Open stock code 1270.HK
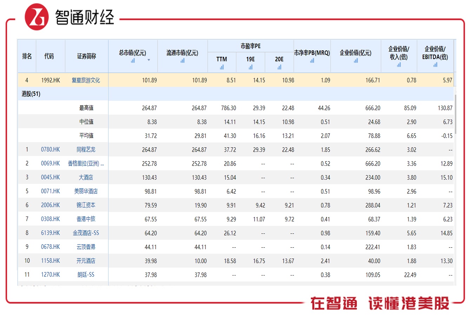 (x=51, y=275)
